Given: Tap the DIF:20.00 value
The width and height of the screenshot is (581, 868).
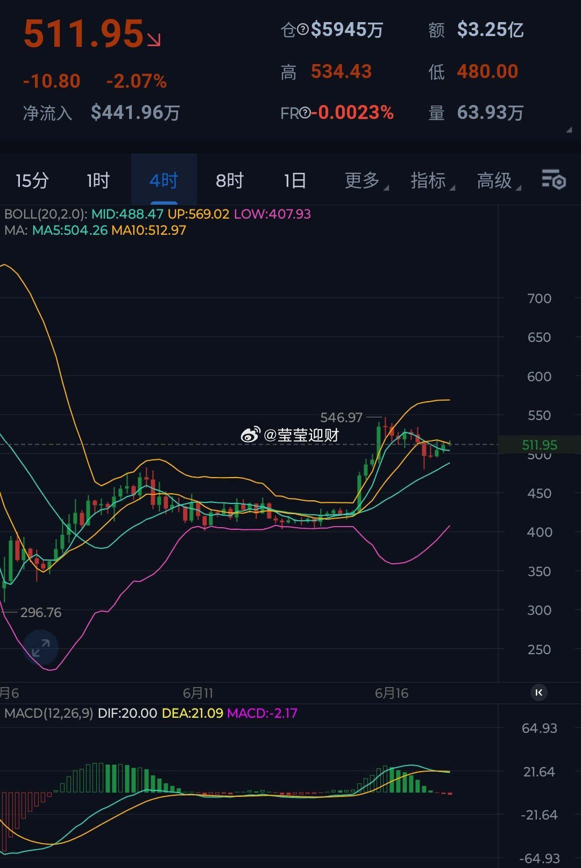Looking at the screenshot, I should (127, 713).
